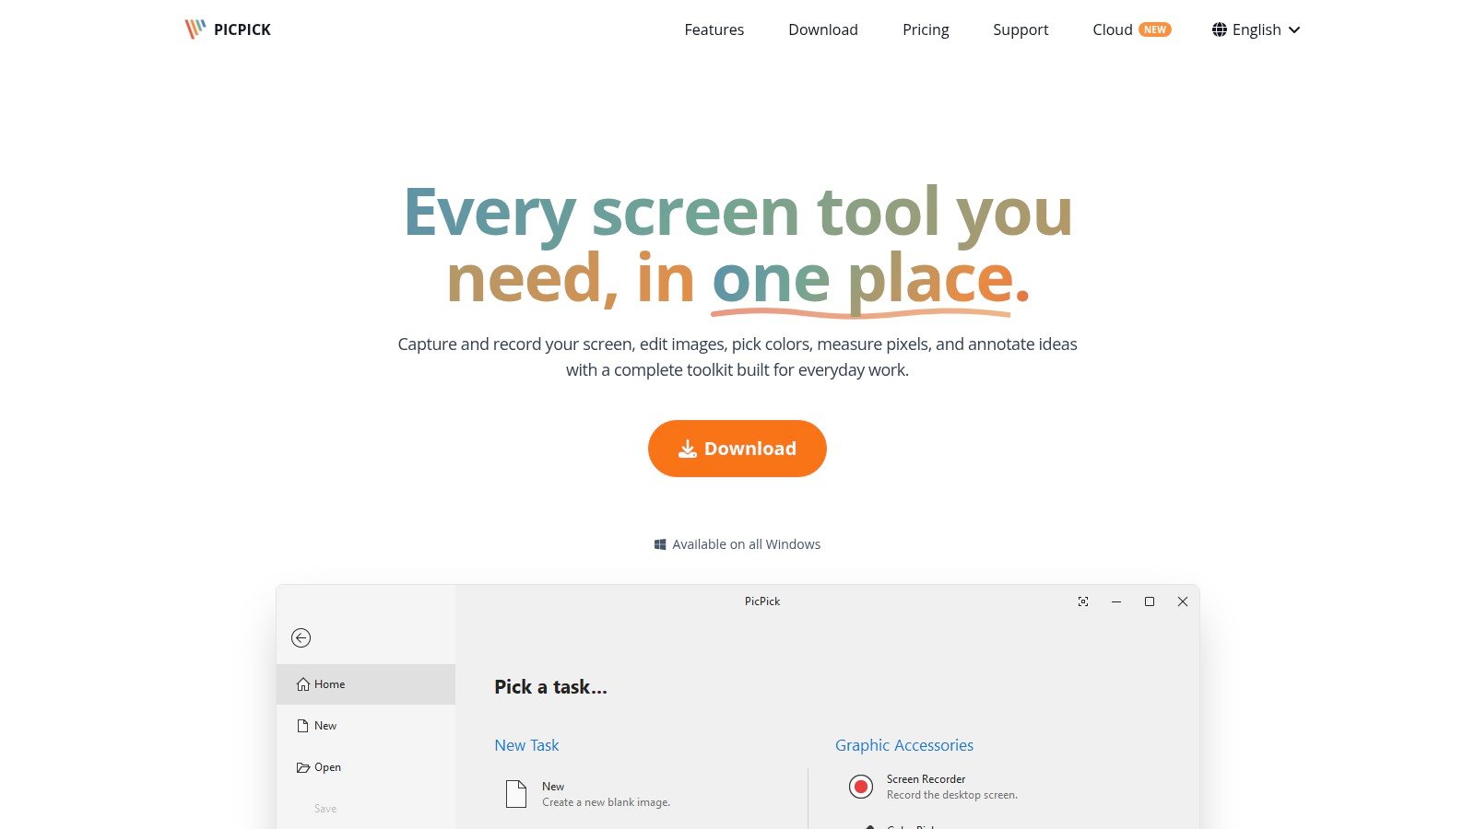
Task: Click the PicPick logo icon
Action: coord(195,29)
